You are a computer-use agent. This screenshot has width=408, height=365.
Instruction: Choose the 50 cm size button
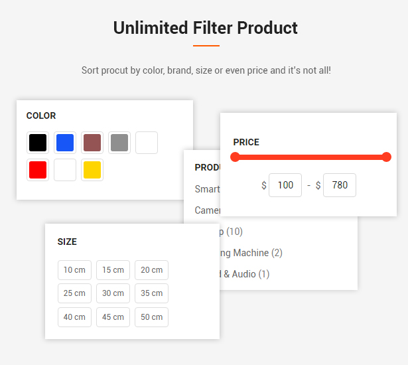[x=151, y=317]
